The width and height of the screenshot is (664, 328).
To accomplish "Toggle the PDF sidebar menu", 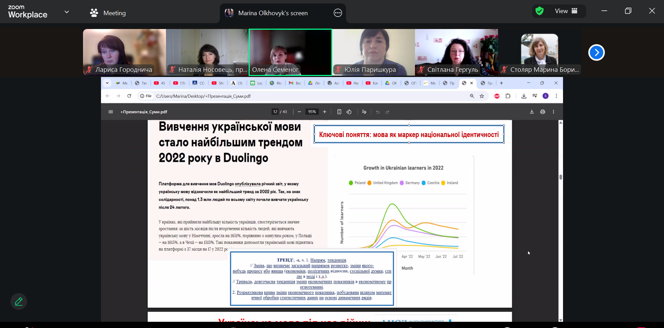I will tap(111, 112).
